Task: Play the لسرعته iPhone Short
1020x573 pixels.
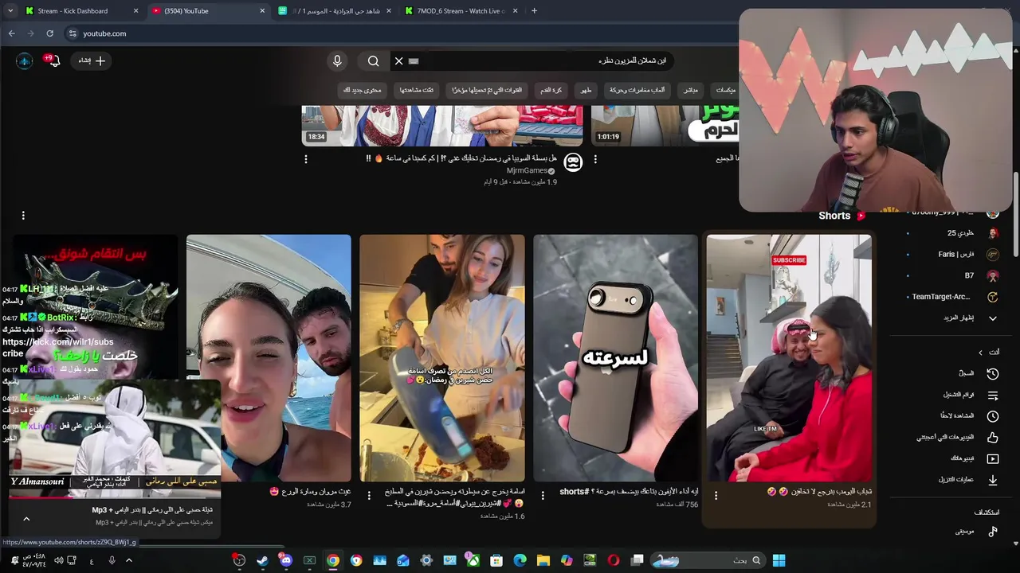Action: [615, 357]
